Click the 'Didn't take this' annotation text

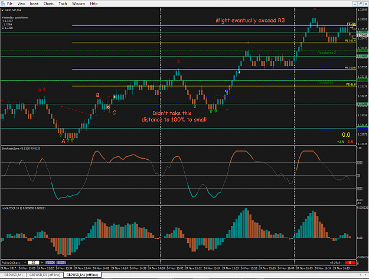tap(172, 113)
